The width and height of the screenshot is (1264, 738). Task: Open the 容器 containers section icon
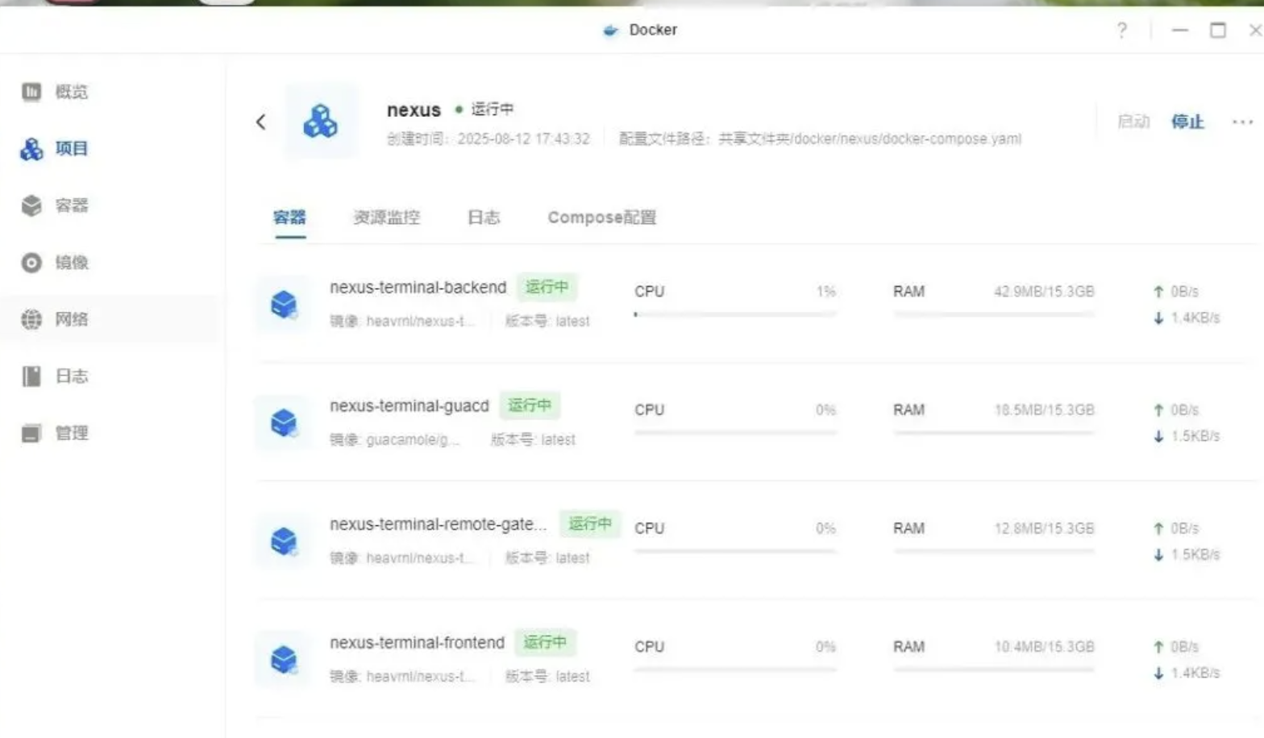click(x=31, y=205)
